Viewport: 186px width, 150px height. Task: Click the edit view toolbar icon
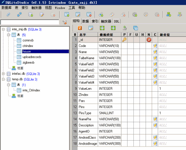click(x=180, y=14)
